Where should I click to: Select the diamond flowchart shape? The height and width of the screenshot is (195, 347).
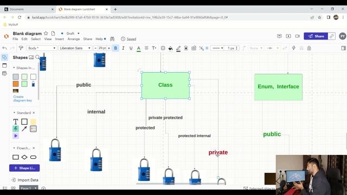coord(24,157)
